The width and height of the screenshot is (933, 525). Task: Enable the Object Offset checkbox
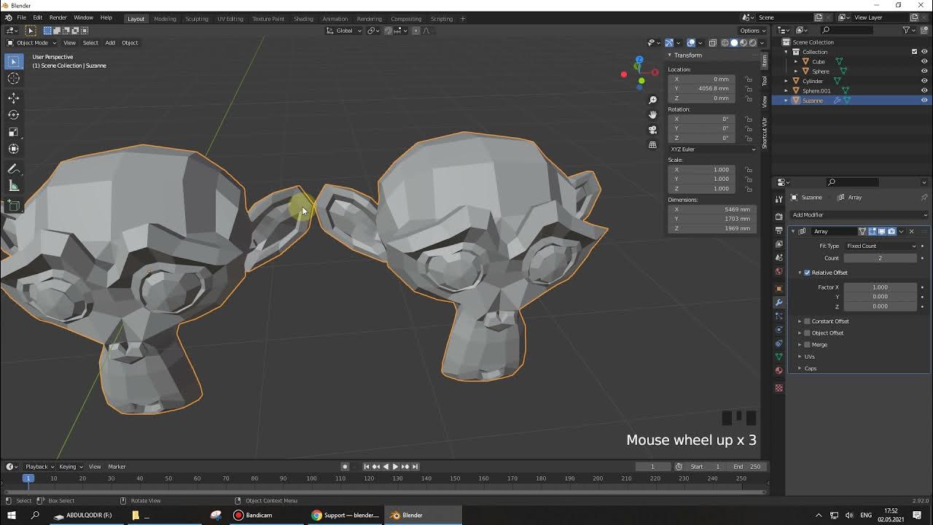[807, 333]
